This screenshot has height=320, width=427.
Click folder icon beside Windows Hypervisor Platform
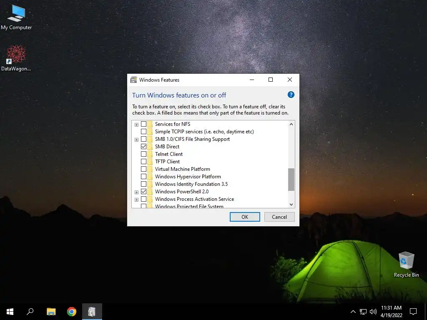click(x=150, y=177)
